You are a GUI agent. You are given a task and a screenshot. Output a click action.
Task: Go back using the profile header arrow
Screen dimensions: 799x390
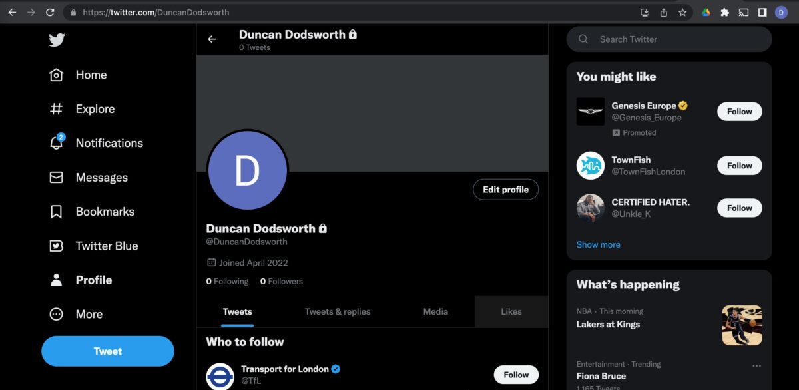point(212,39)
